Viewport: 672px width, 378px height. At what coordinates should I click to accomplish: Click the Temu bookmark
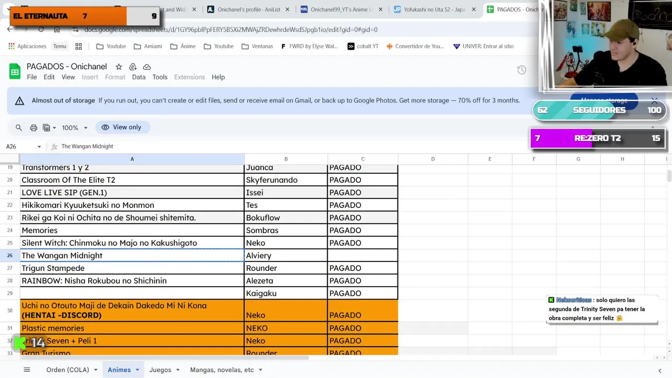click(x=60, y=46)
